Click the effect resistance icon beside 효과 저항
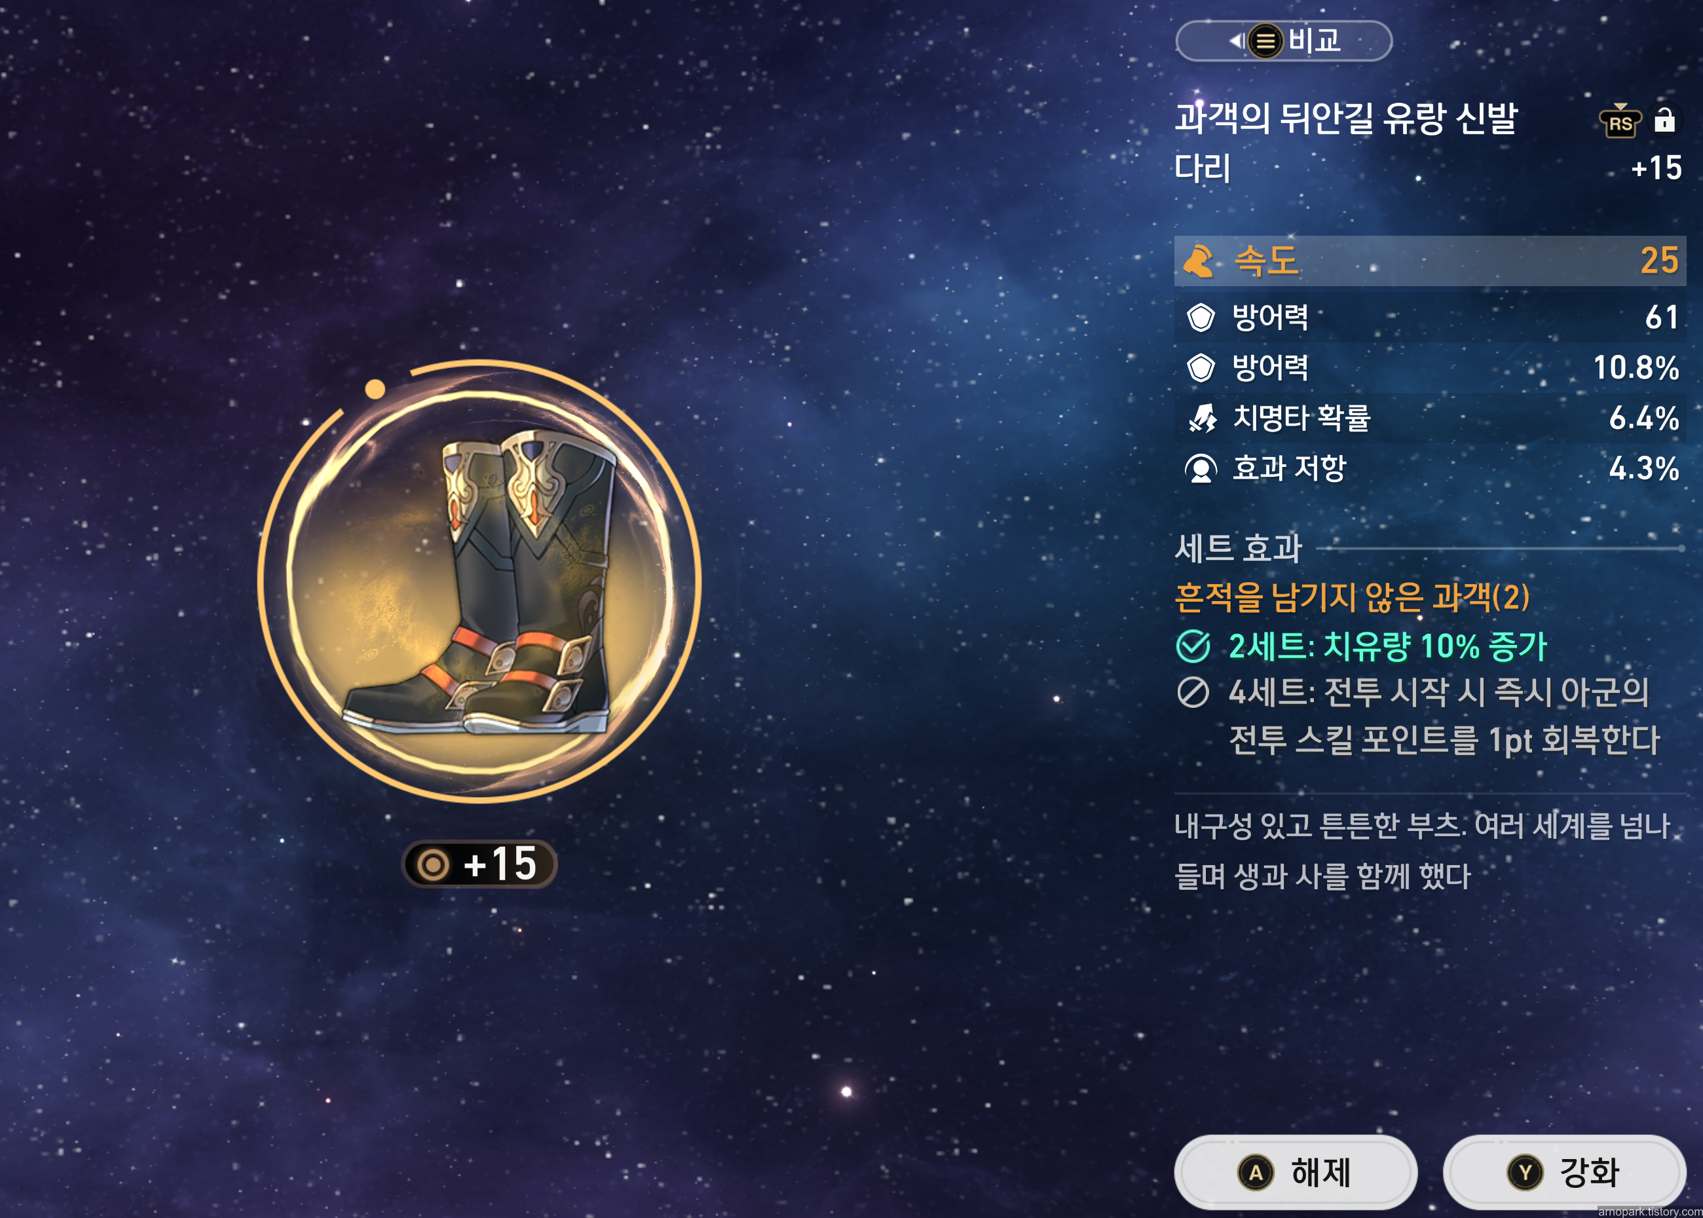This screenshot has width=1703, height=1218. pyautogui.click(x=1201, y=469)
